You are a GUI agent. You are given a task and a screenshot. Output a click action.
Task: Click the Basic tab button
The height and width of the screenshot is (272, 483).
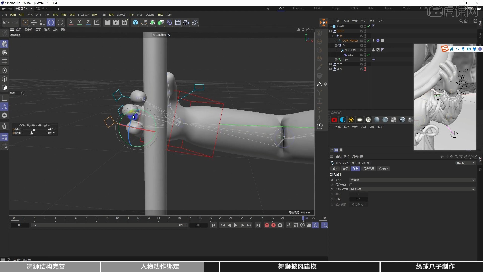click(x=335, y=169)
